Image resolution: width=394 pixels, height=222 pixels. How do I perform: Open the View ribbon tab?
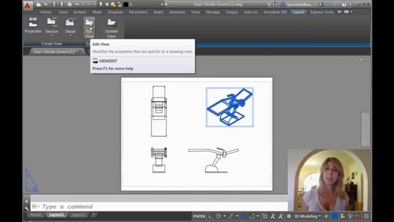(196, 12)
